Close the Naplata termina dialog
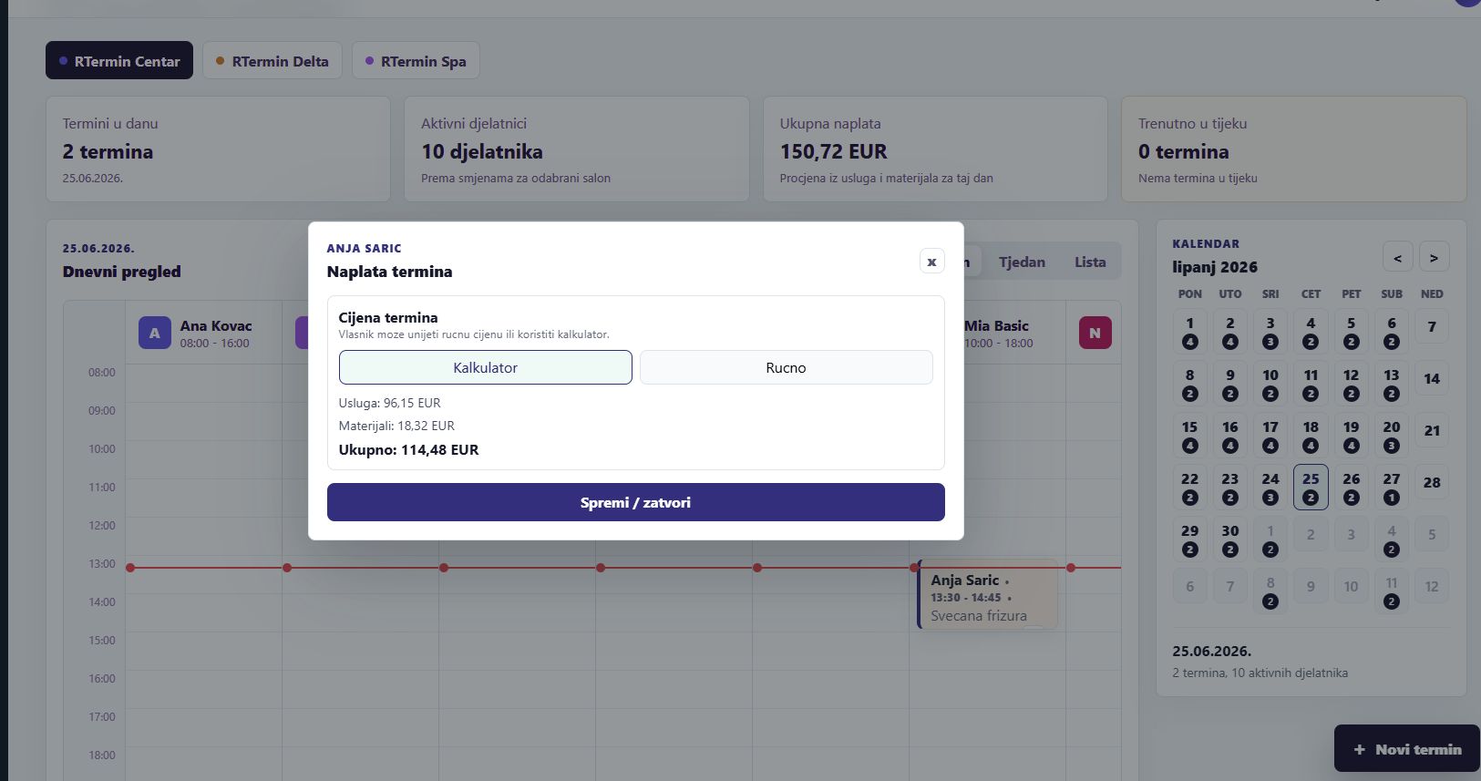 (931, 262)
